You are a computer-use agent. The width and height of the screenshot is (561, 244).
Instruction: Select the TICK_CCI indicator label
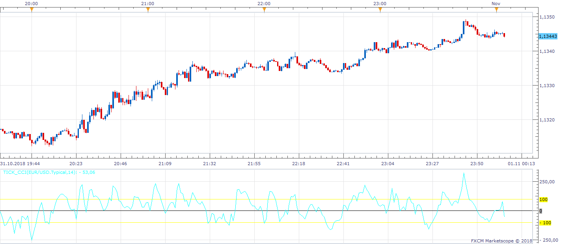[49, 172]
